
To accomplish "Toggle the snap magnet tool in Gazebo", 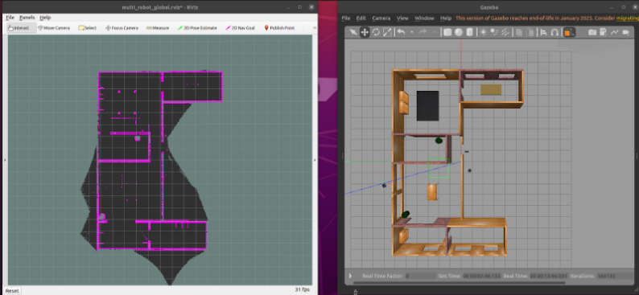I will [x=554, y=32].
